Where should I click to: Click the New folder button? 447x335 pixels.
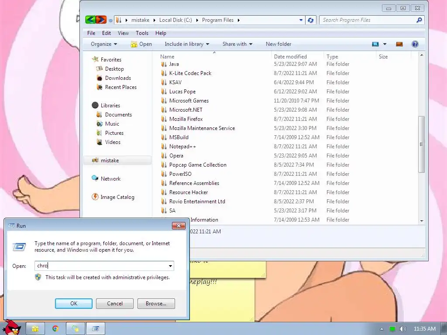pyautogui.click(x=279, y=44)
